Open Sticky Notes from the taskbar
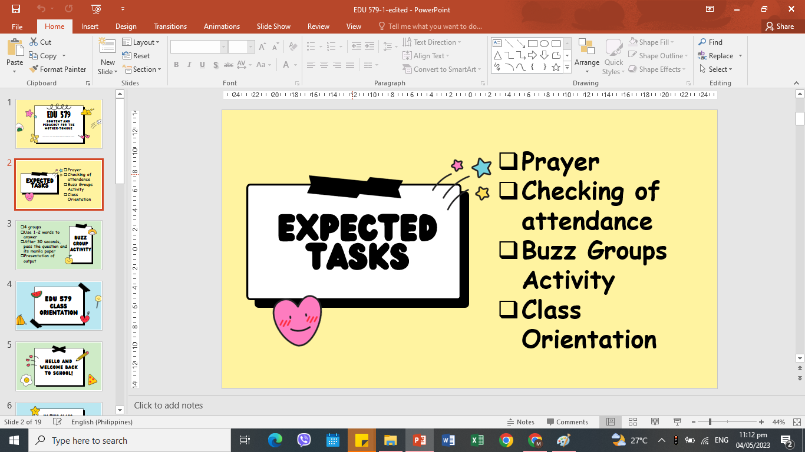Viewport: 805px width, 452px height. [361, 440]
